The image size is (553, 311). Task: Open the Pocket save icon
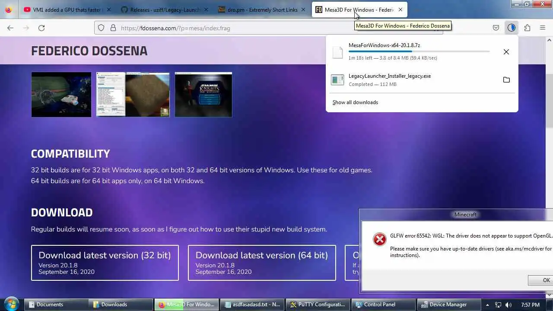click(496, 28)
